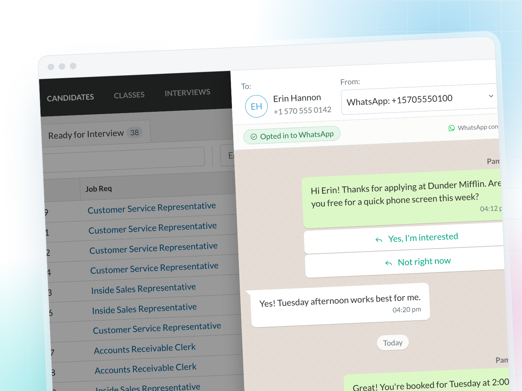The image size is (522, 391).
Task: Choose the Not right now quick reply
Action: [x=405, y=262]
